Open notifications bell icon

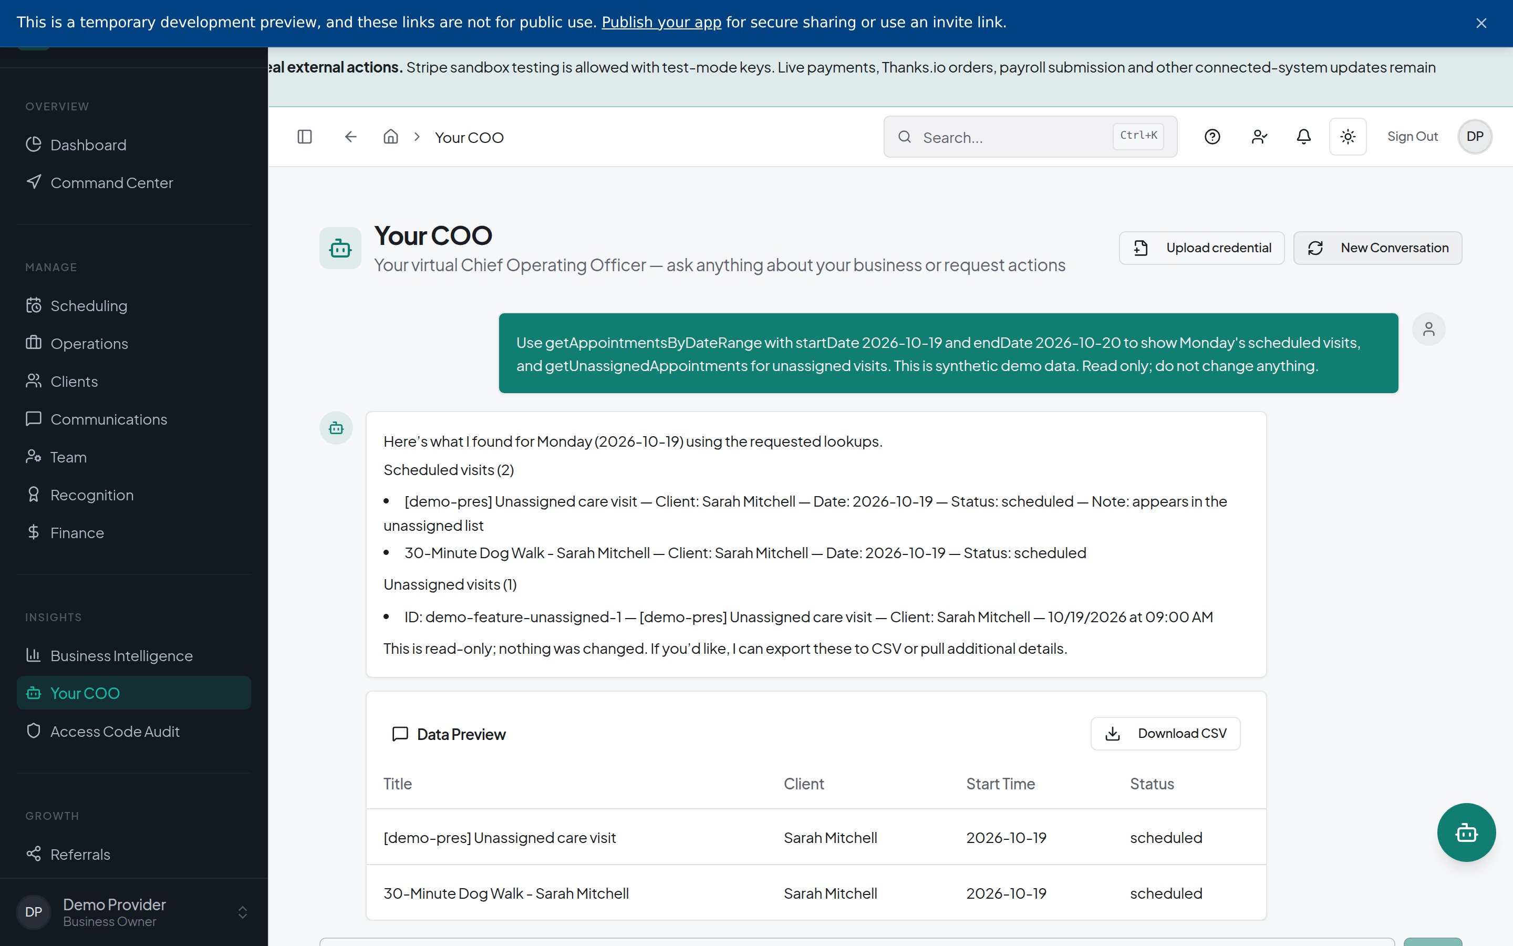coord(1303,137)
